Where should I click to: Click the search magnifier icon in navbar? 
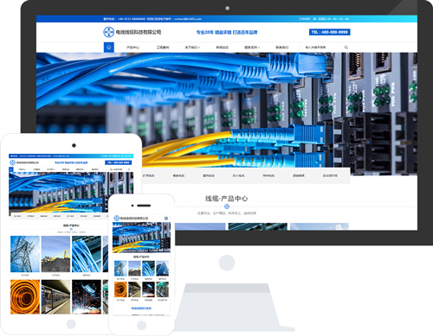click(346, 48)
